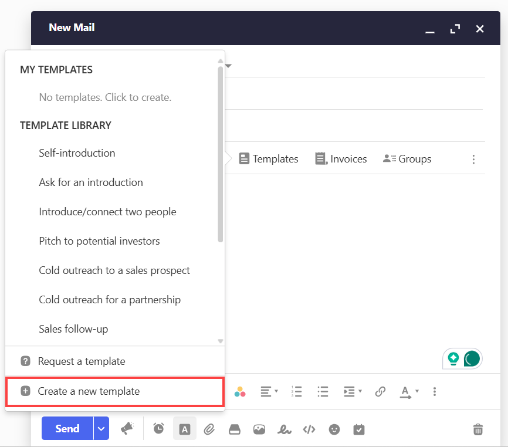Minimize the New Mail window

[430, 32]
